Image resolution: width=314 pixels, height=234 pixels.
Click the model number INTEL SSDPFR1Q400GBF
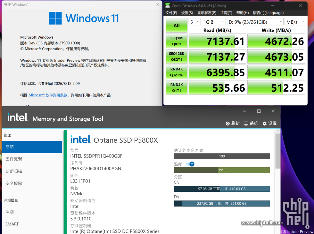96,156
